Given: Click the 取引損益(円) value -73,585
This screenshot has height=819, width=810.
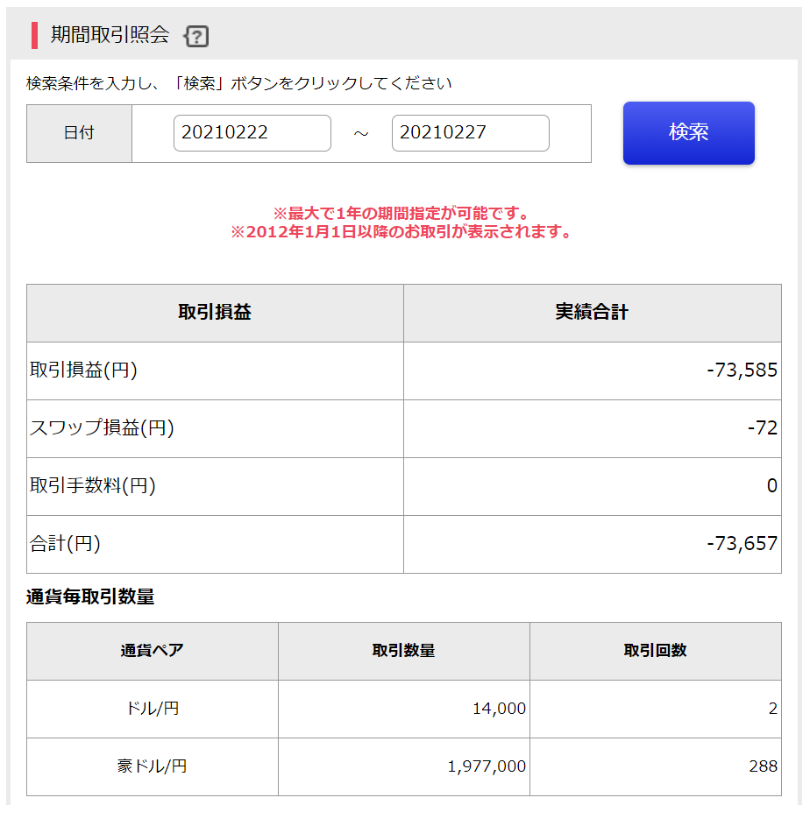Looking at the screenshot, I should click(x=742, y=370).
